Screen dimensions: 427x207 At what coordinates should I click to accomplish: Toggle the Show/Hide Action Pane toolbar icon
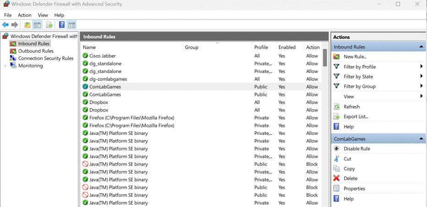point(71,25)
